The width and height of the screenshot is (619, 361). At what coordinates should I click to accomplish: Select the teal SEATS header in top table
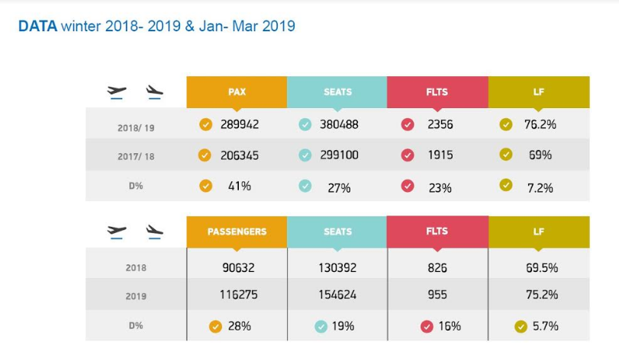(x=337, y=92)
